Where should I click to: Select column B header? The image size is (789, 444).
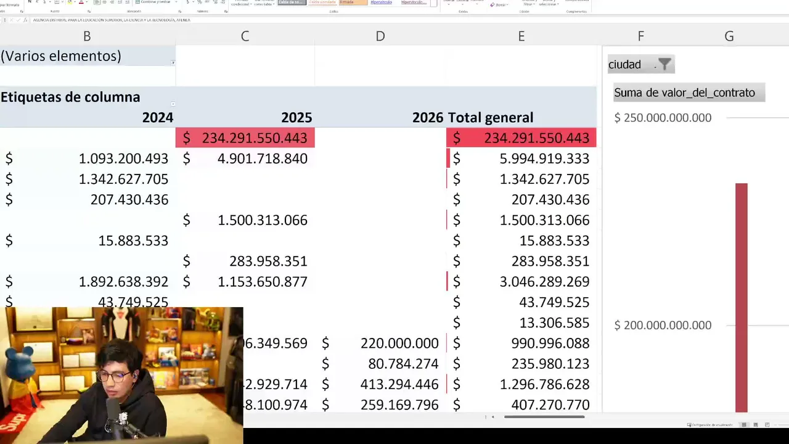[87, 36]
